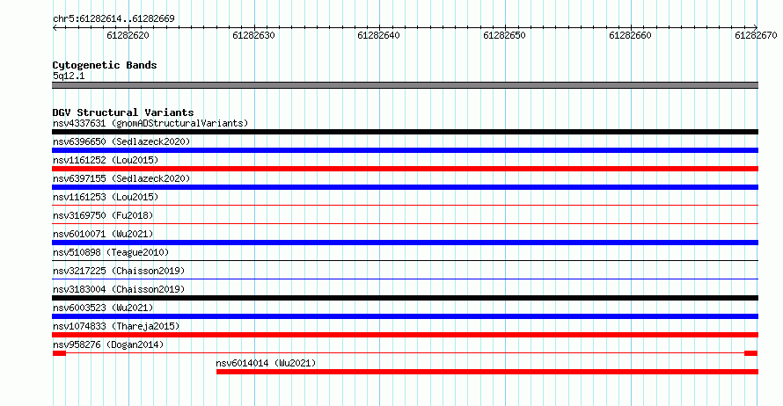Open variant nsv6396650 (Sedlazeck2020) label
Viewport: 783px width, 406px height.
pos(121,141)
